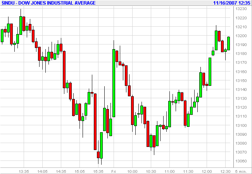This screenshot has width=252, height=174.
Task: Click the tall green candle at Fri open
Action: click(x=114, y=83)
